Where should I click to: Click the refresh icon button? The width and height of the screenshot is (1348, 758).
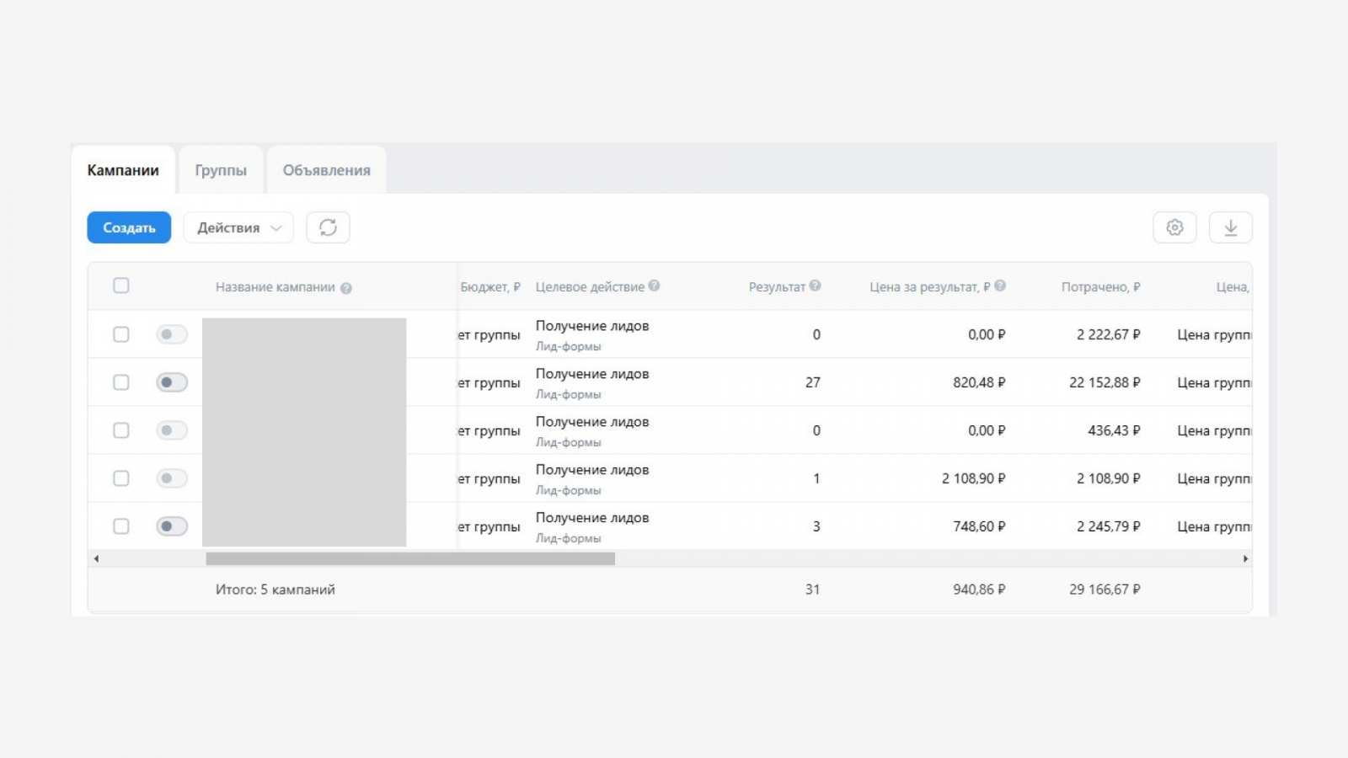point(328,227)
